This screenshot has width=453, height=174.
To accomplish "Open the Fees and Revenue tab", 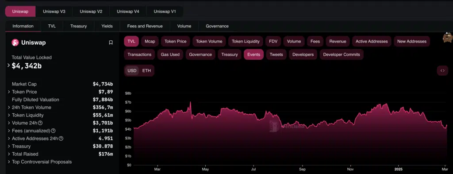I will click(x=145, y=26).
